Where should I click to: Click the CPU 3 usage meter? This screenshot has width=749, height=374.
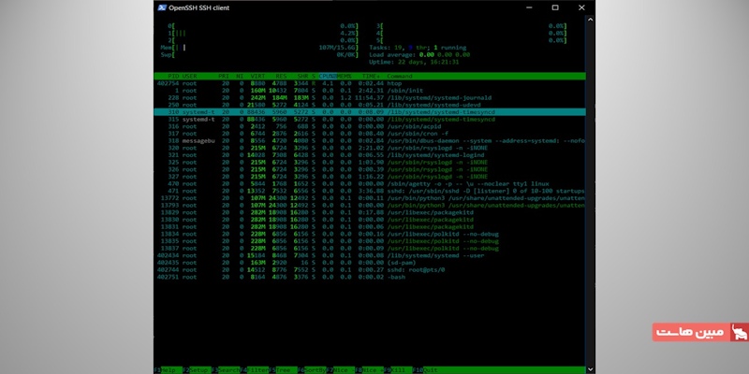click(x=471, y=26)
